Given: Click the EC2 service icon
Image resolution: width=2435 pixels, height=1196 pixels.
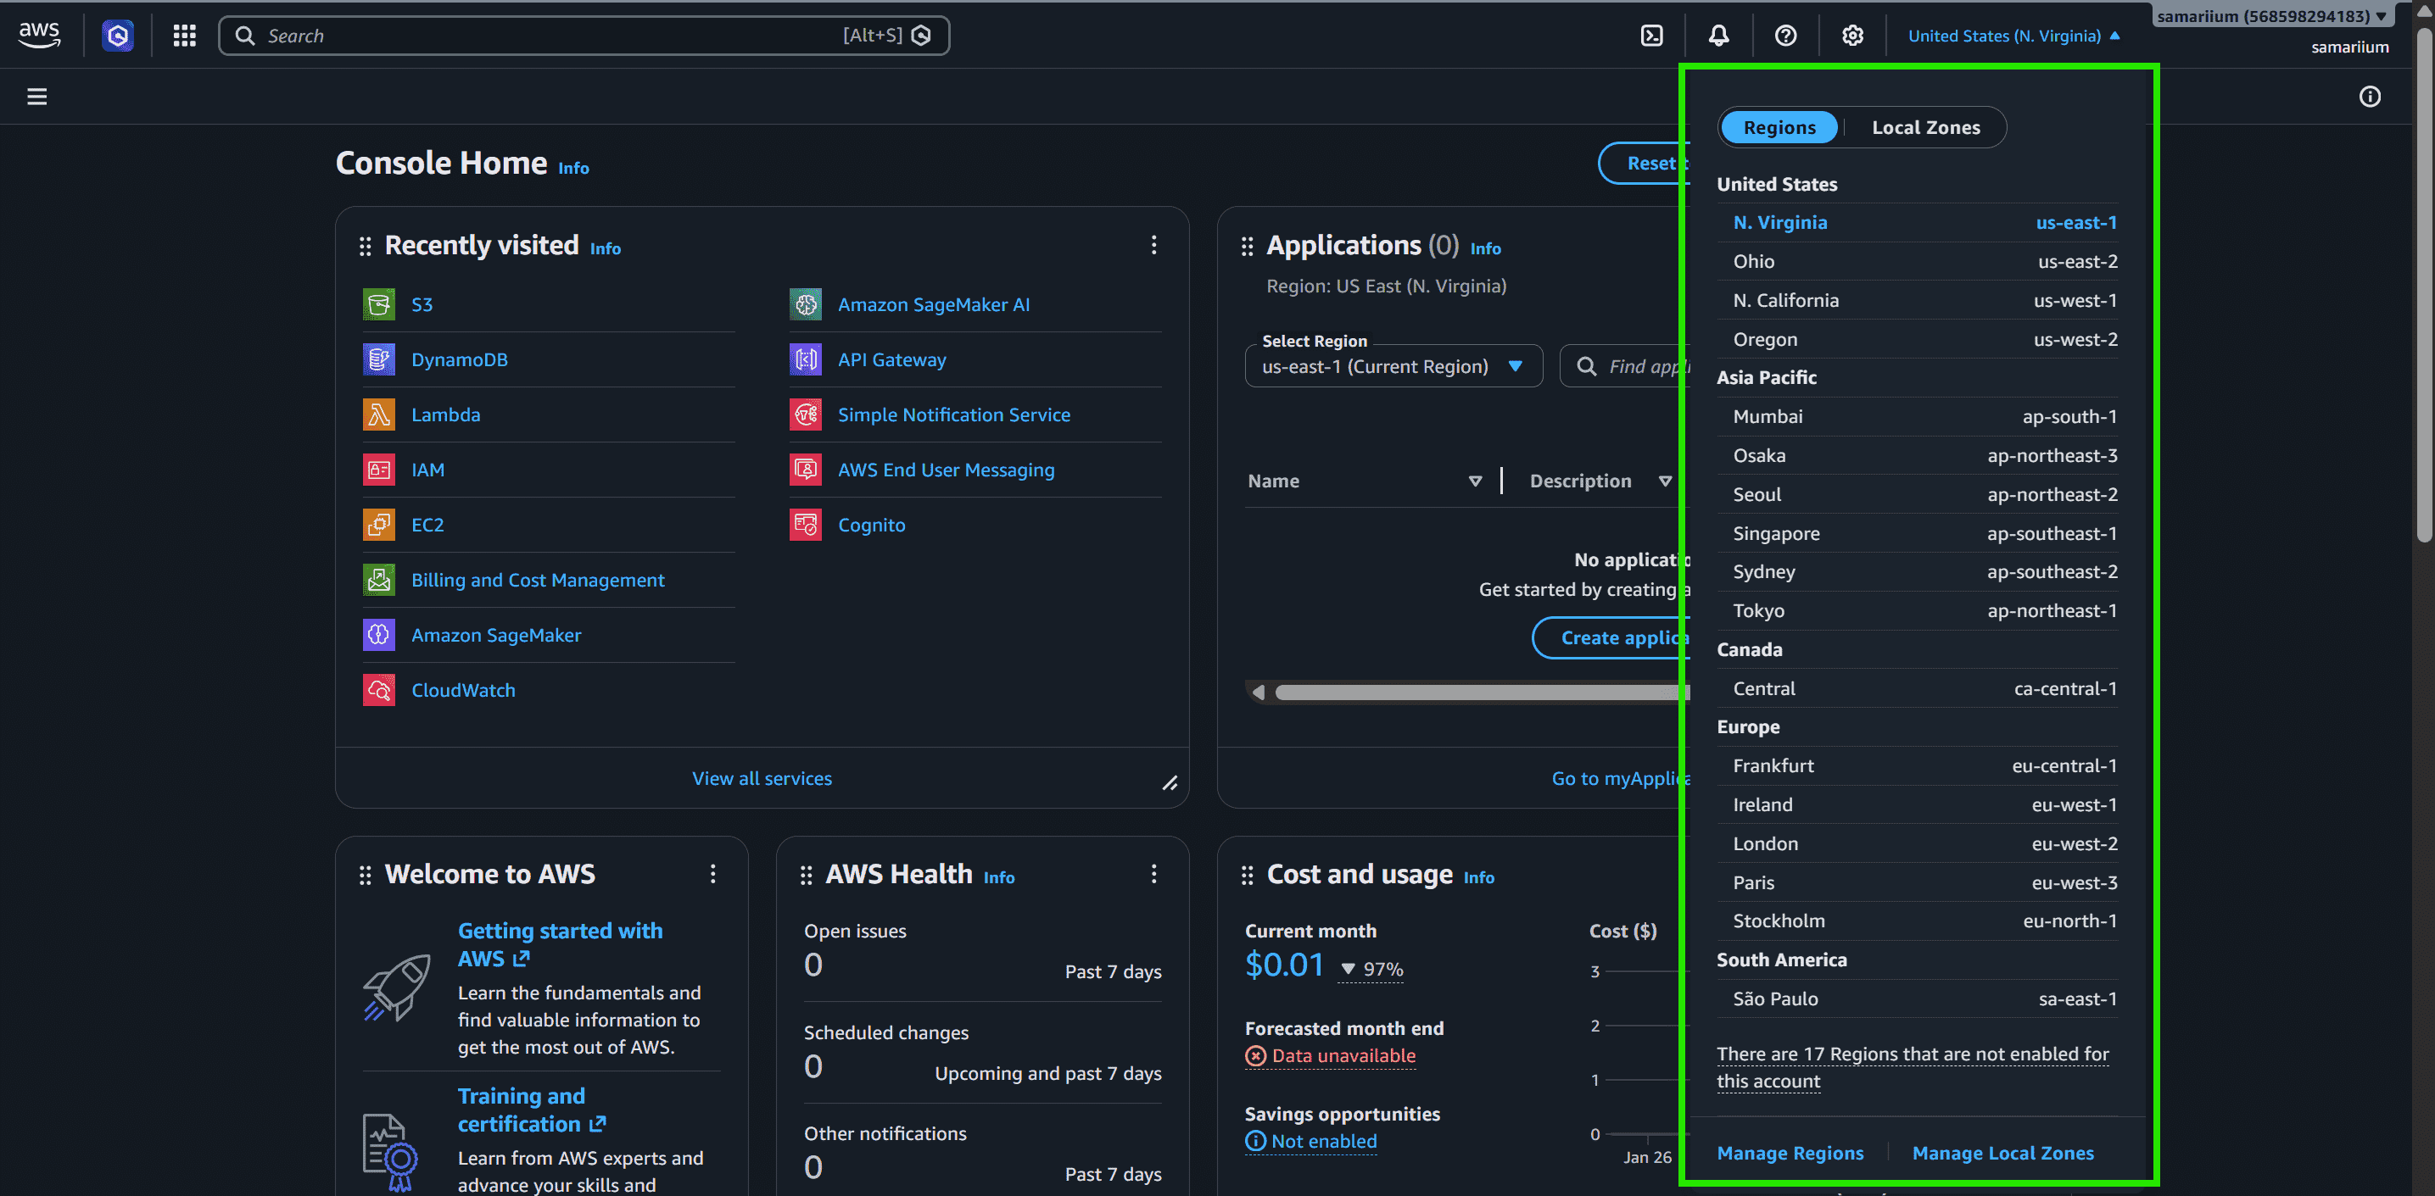Looking at the screenshot, I should pyautogui.click(x=379, y=525).
